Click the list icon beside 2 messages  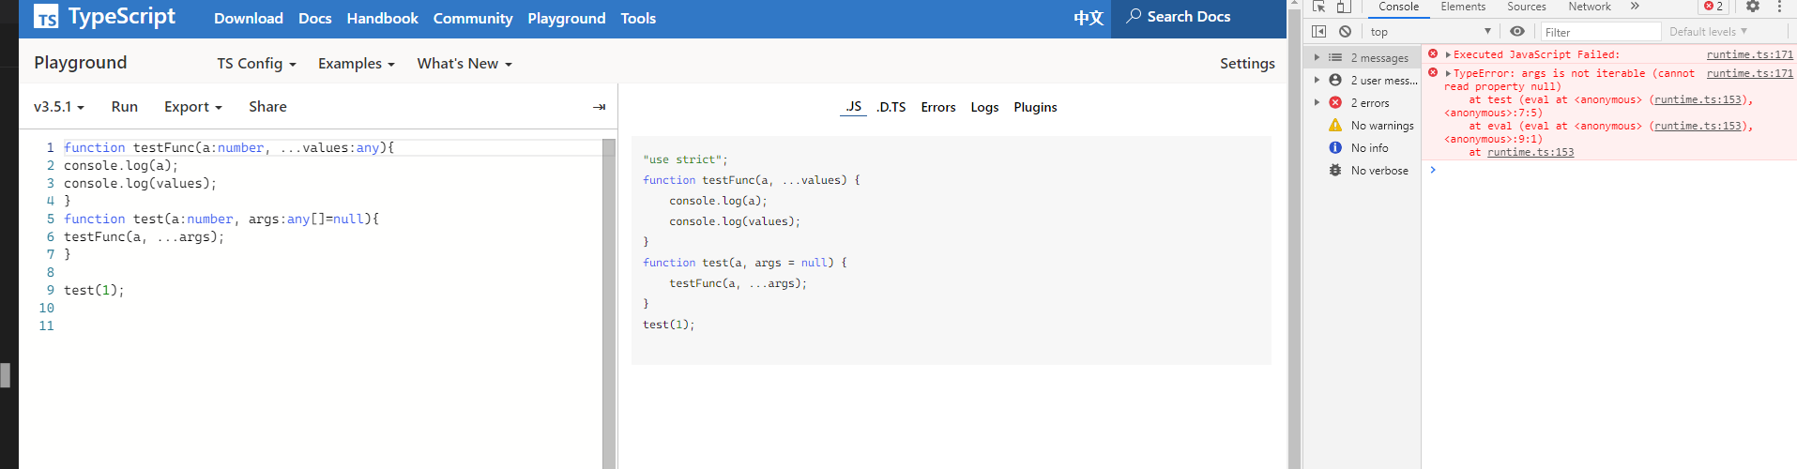point(1335,57)
